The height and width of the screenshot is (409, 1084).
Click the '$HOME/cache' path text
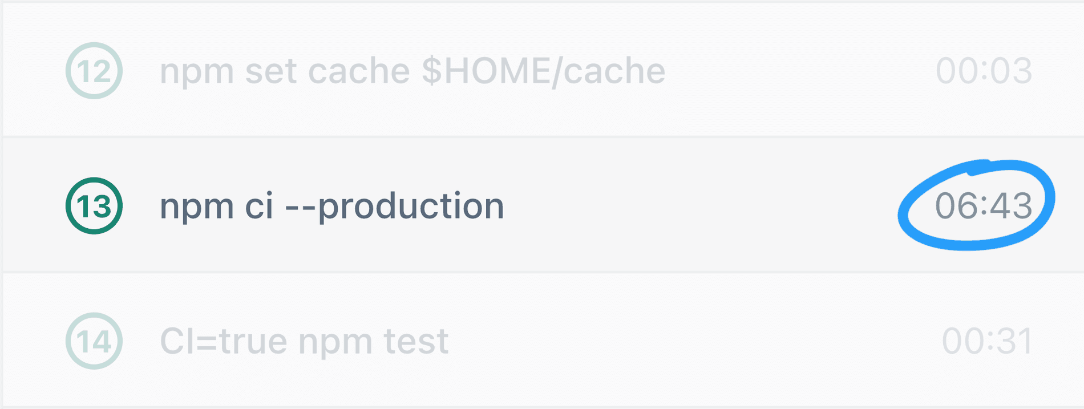tap(543, 71)
